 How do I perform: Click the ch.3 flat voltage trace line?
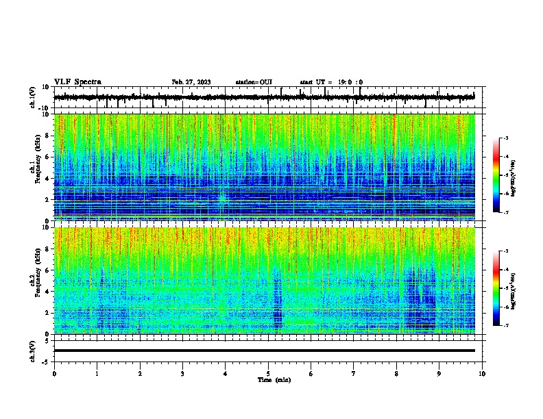pos(264,351)
